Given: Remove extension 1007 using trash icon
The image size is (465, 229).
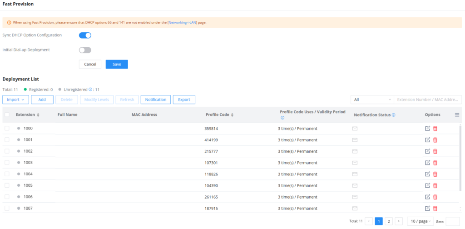Looking at the screenshot, I should (435, 209).
